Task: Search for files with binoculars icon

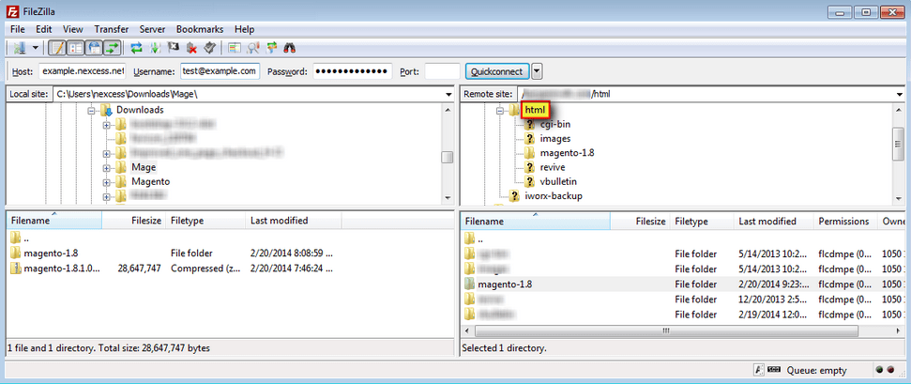Action: 290,48
